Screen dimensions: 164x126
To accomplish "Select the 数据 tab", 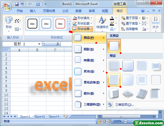I will click(79, 11).
